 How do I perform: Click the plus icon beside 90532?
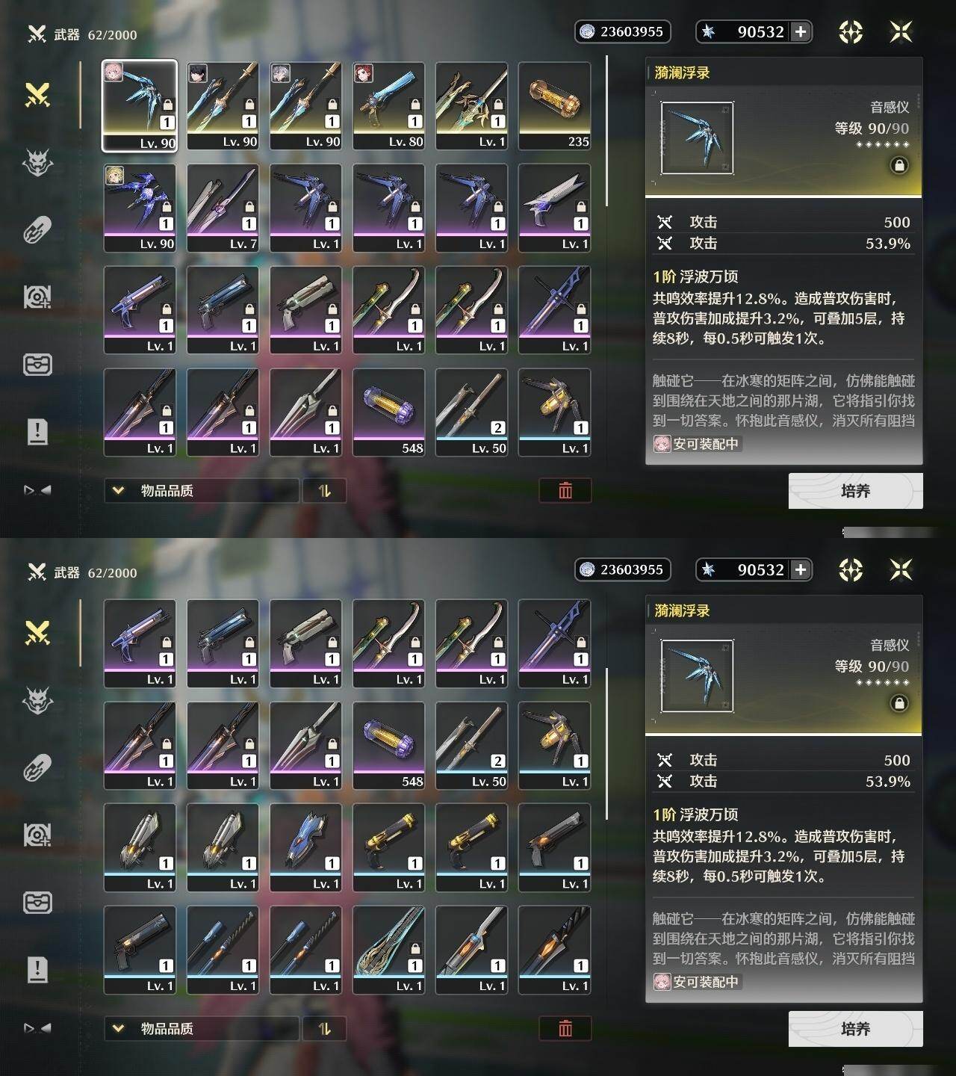tap(801, 31)
